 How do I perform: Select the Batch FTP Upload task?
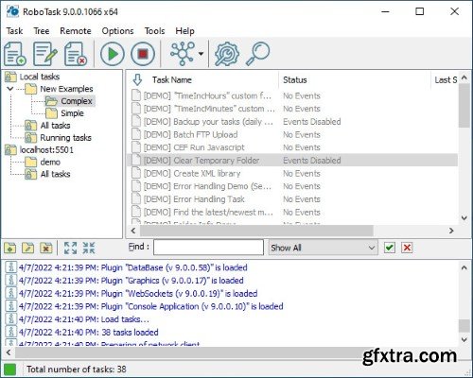point(292,134)
